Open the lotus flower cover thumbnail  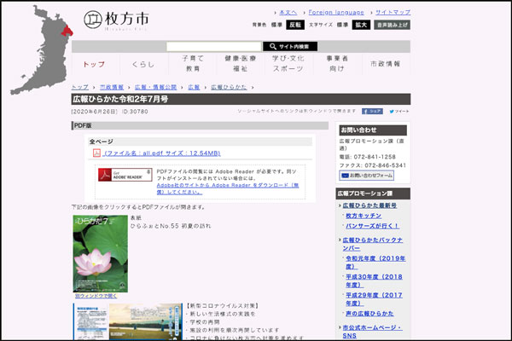(101, 253)
